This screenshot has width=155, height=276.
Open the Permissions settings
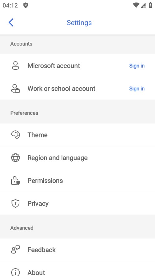(x=77, y=181)
